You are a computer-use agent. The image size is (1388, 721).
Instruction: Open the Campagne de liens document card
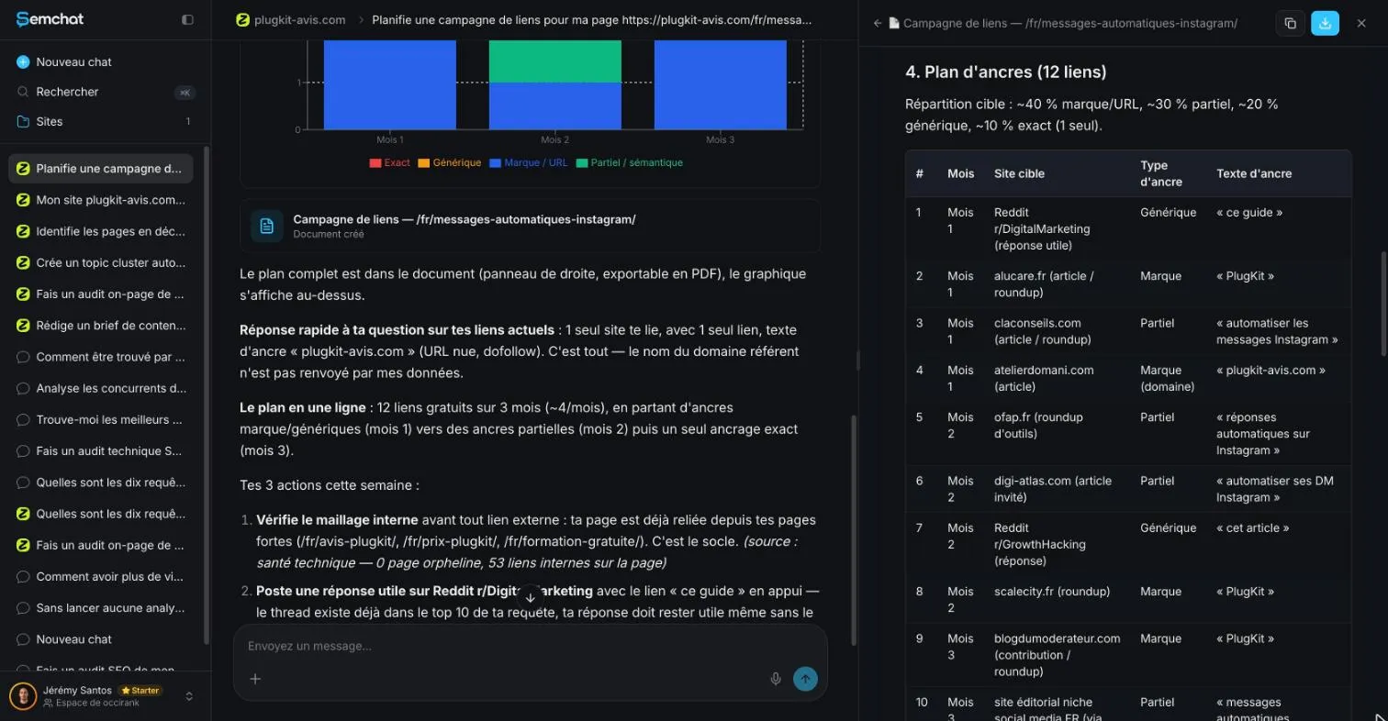530,226
